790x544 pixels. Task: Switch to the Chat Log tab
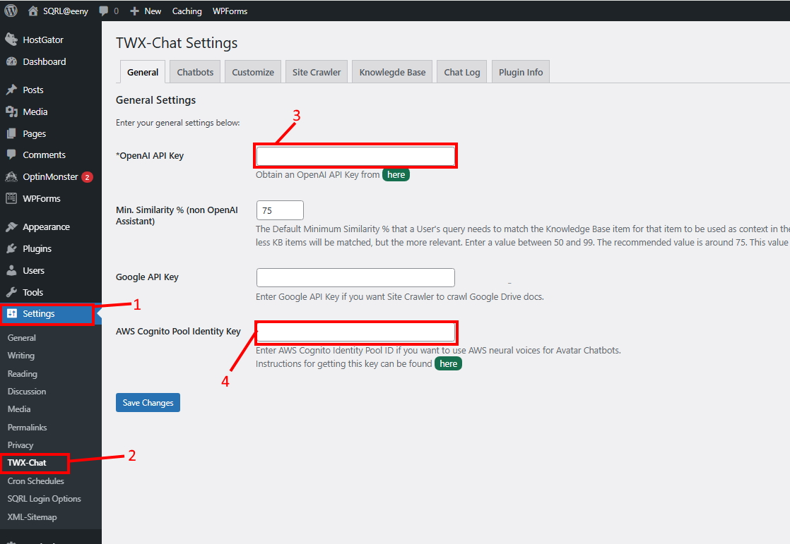coord(461,72)
